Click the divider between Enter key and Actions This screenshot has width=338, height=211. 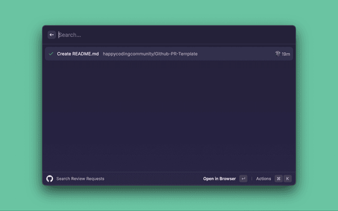pos(251,179)
